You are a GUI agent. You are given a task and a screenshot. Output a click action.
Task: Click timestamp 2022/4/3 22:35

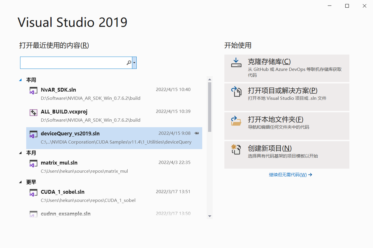click(175, 163)
